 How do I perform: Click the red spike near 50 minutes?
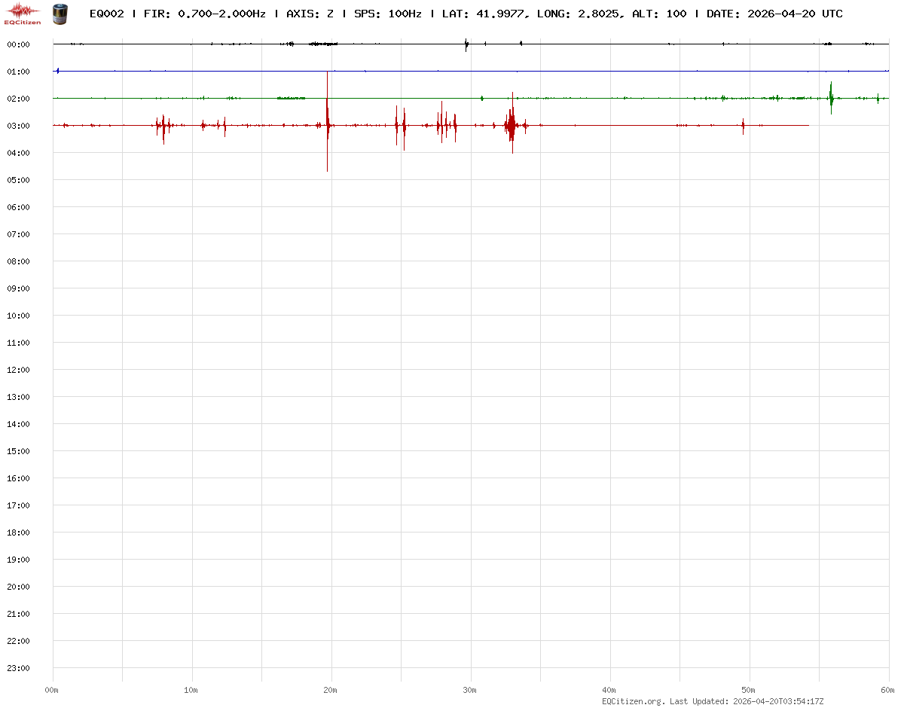743,126
